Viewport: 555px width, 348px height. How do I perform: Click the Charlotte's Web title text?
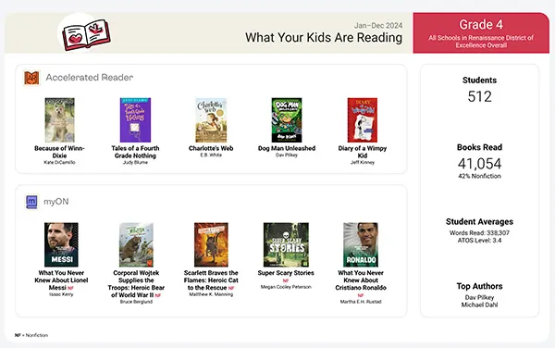pyautogui.click(x=211, y=148)
